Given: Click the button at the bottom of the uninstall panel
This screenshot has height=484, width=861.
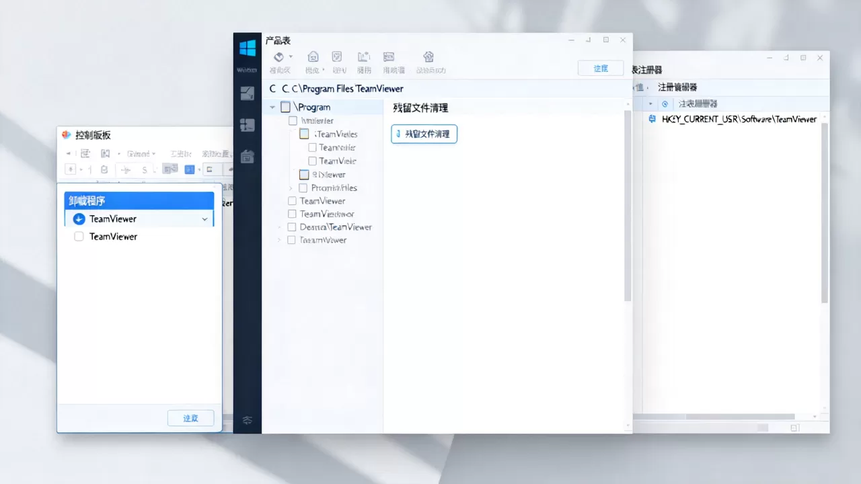Looking at the screenshot, I should 190,418.
